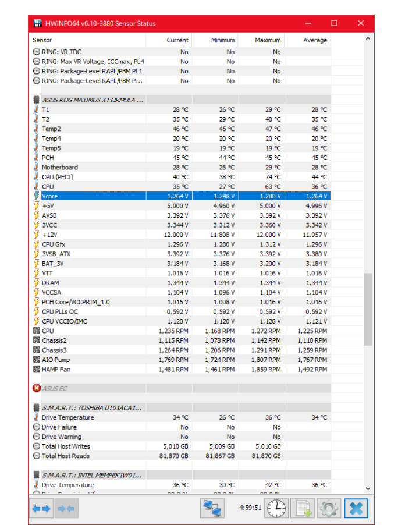405x525 pixels.
Task: Click the Sensor column header
Action: (x=88, y=40)
